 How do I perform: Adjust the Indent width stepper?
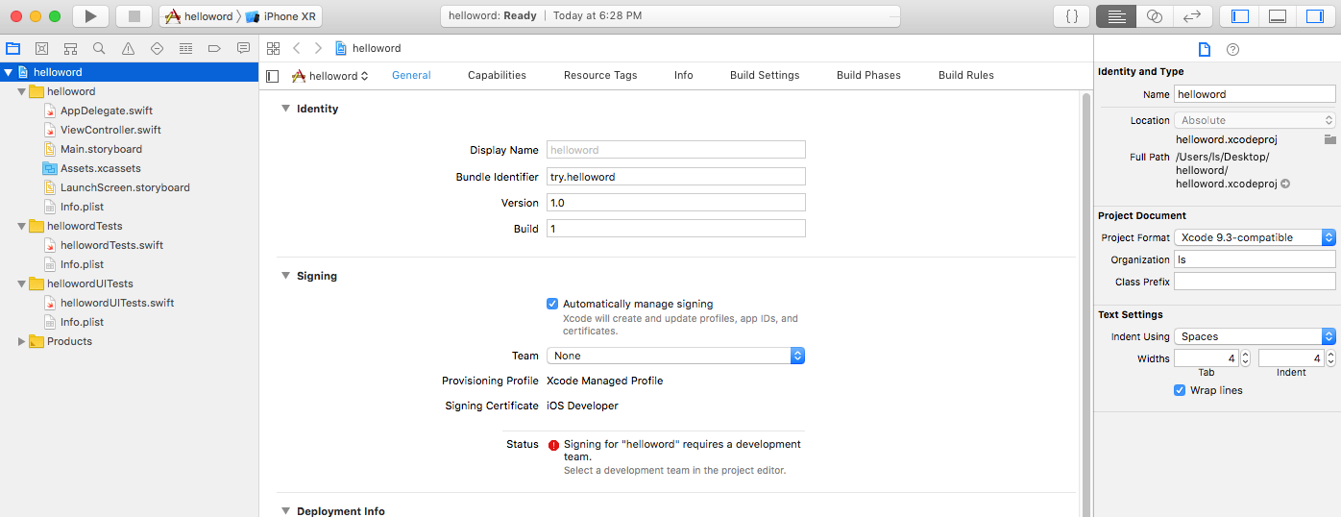coord(1332,358)
